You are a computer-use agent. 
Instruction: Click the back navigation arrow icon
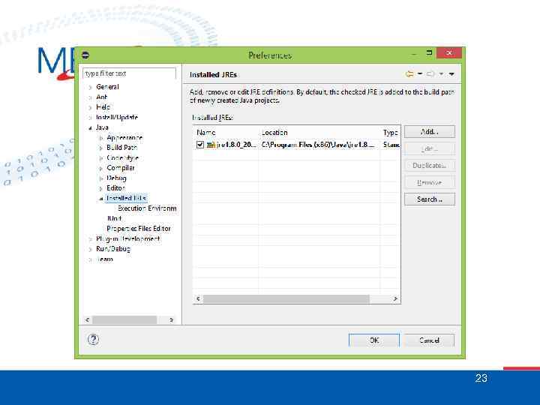pyautogui.click(x=409, y=74)
